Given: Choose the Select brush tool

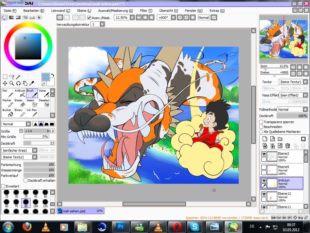Looking at the screenshot, I should 32,103.
